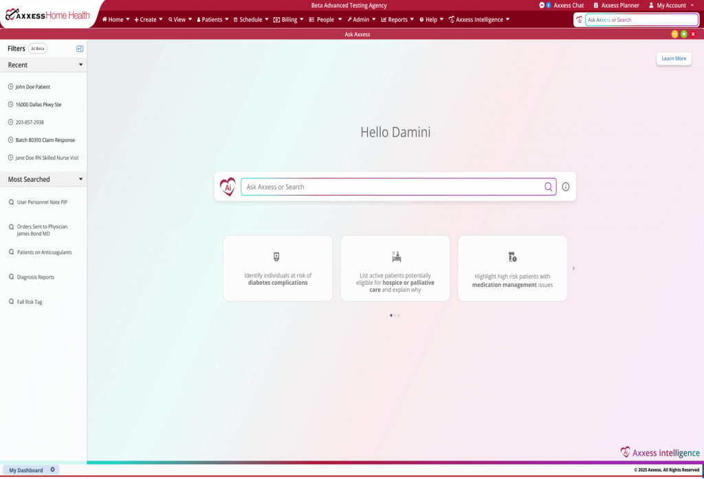Go to third carousel page dot

coord(399,316)
